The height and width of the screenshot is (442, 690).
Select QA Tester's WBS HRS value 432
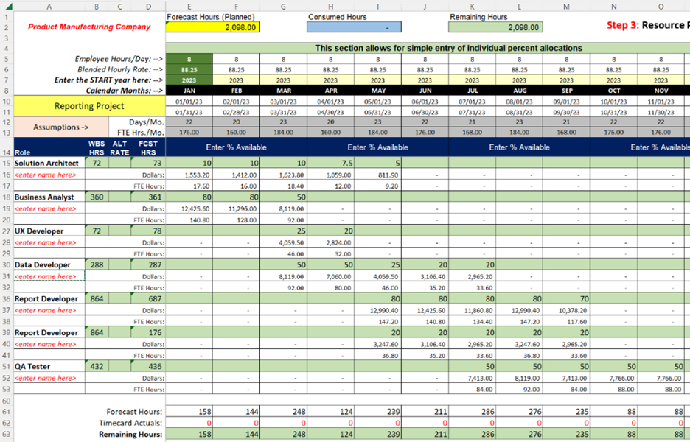pyautogui.click(x=96, y=366)
